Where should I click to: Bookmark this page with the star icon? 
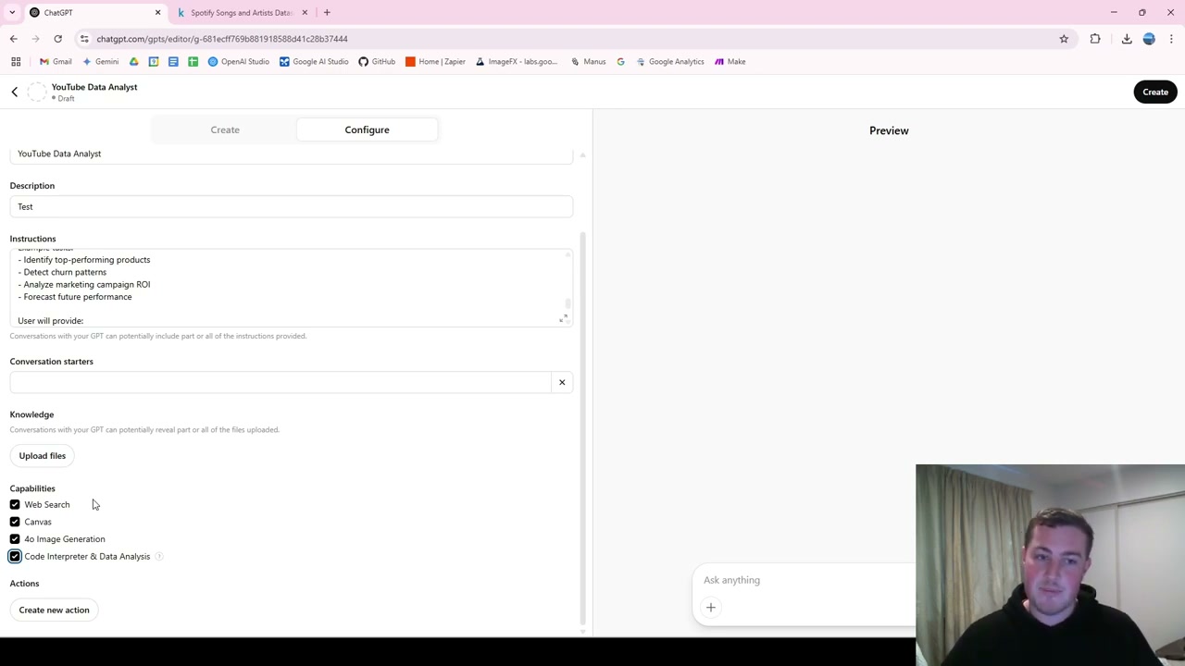1064,39
